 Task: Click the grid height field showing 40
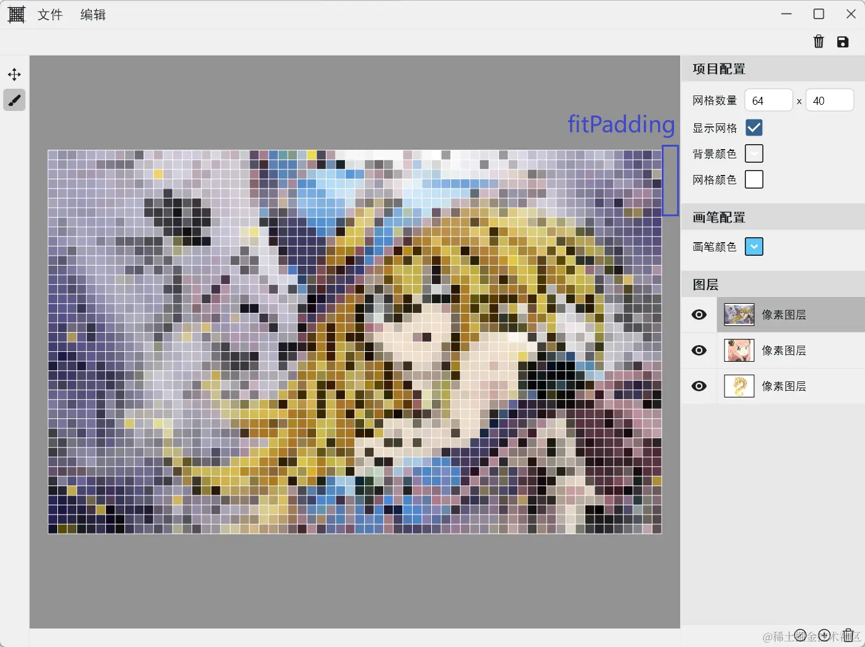(829, 100)
